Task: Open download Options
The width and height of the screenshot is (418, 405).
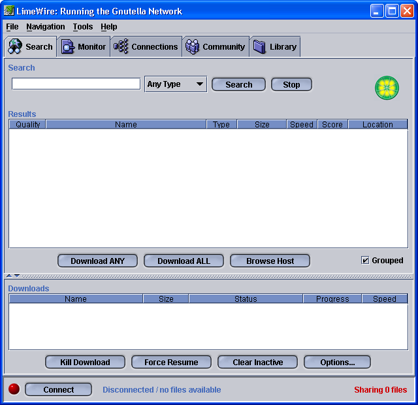Action: point(337,362)
